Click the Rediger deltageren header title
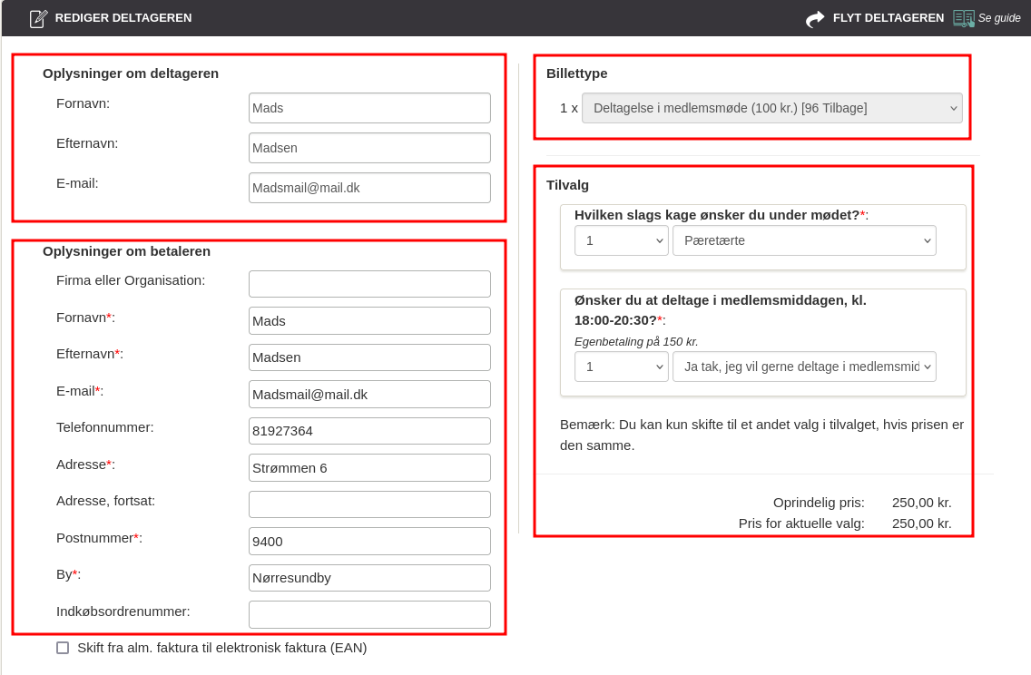The image size is (1031, 675). coord(123,18)
